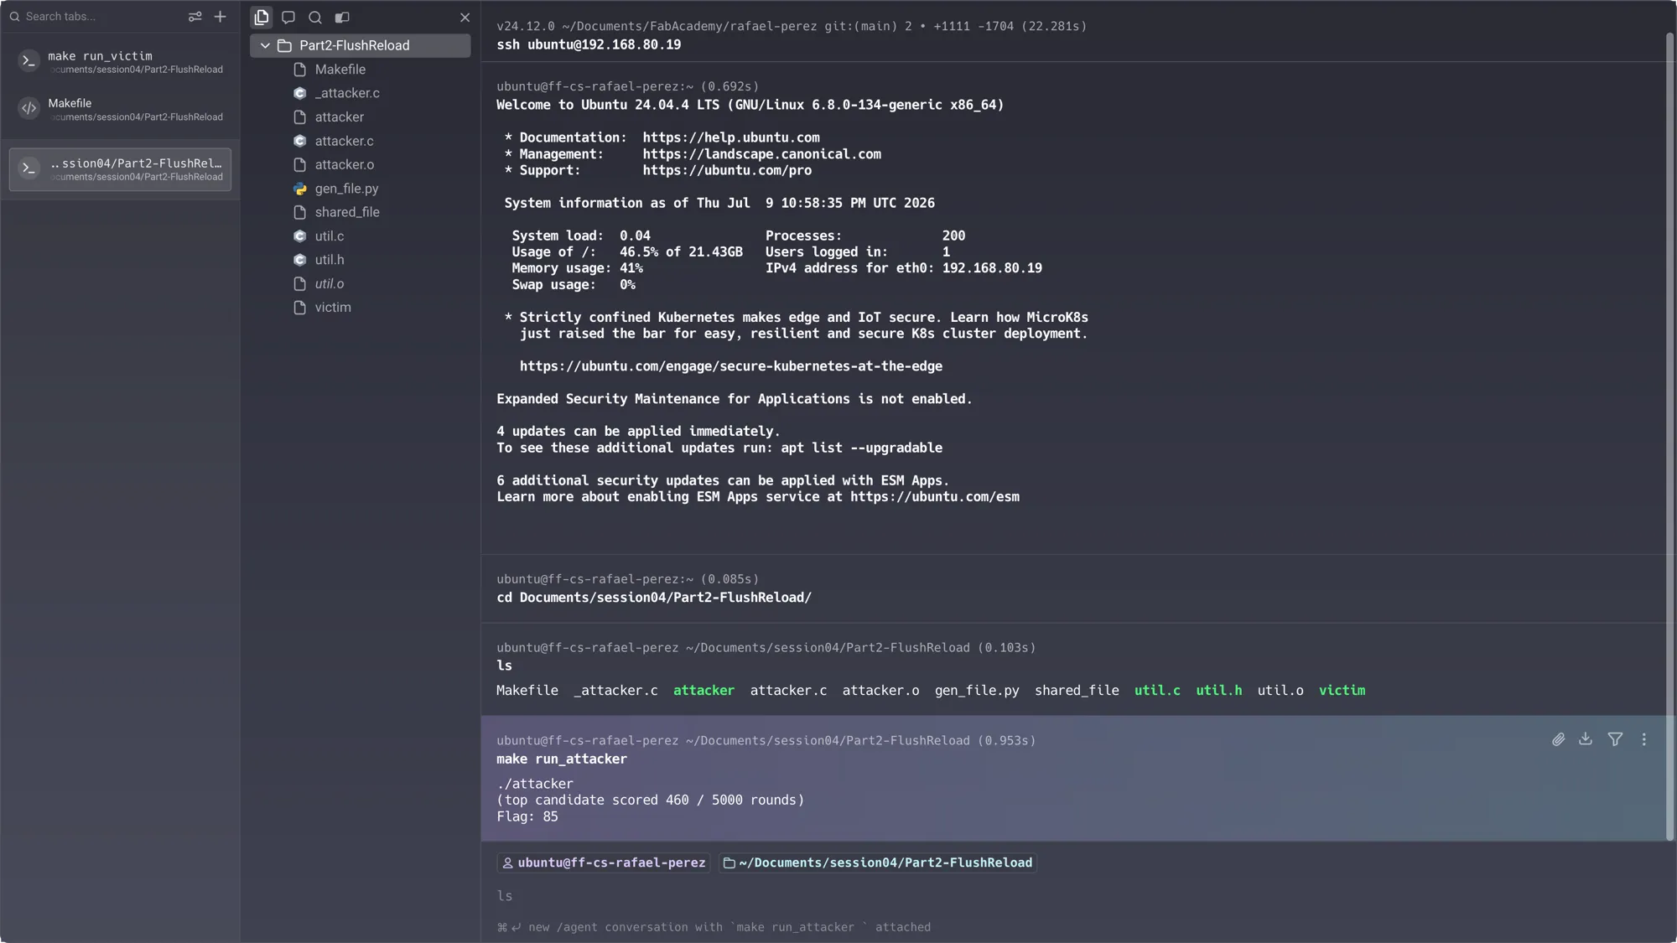Switch to the Makefile editor tab

[120, 109]
